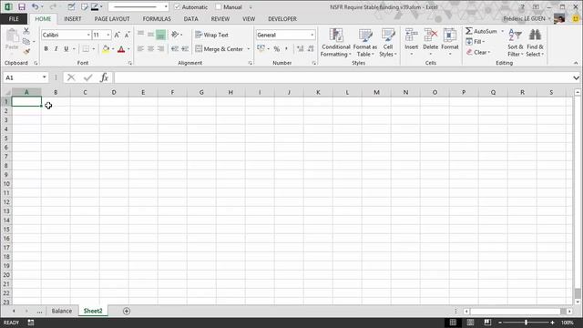Open the Borders dropdown arrow

tap(93, 48)
